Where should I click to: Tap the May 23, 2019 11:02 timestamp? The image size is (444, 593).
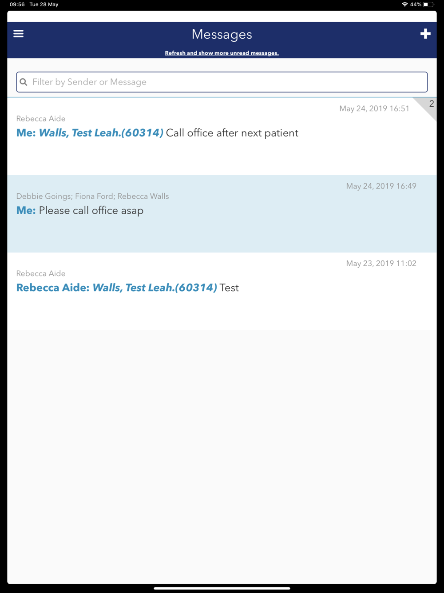point(381,264)
